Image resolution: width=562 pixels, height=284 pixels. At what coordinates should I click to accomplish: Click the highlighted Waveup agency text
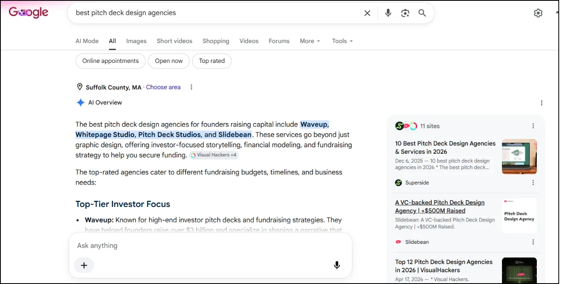315,125
